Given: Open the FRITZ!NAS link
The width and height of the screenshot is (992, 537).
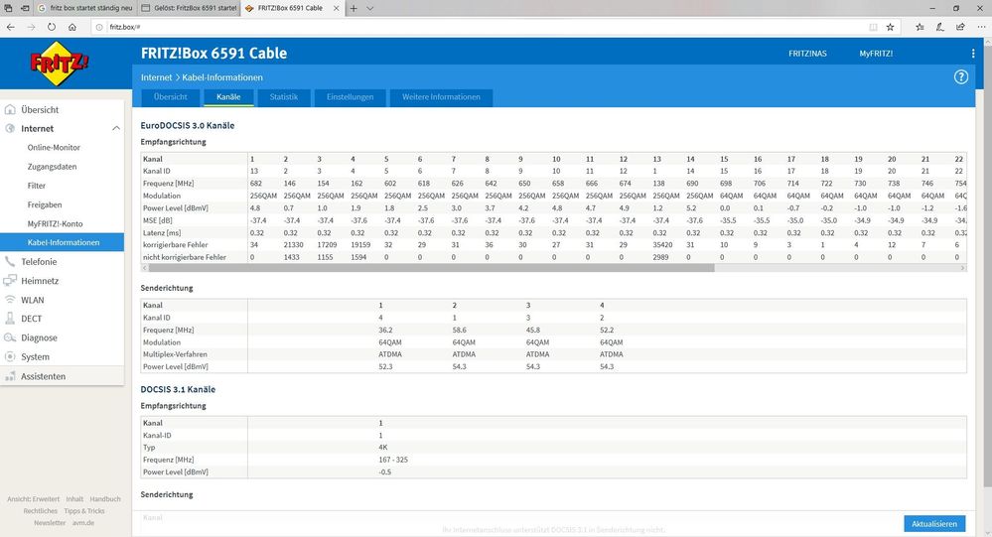Looking at the screenshot, I should coord(807,54).
